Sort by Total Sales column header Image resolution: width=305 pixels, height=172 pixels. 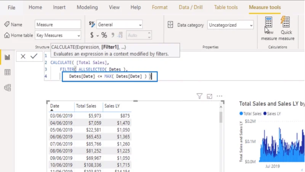tap(86, 106)
